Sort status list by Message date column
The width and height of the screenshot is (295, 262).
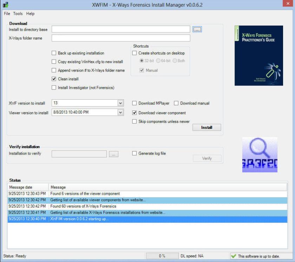point(27,187)
